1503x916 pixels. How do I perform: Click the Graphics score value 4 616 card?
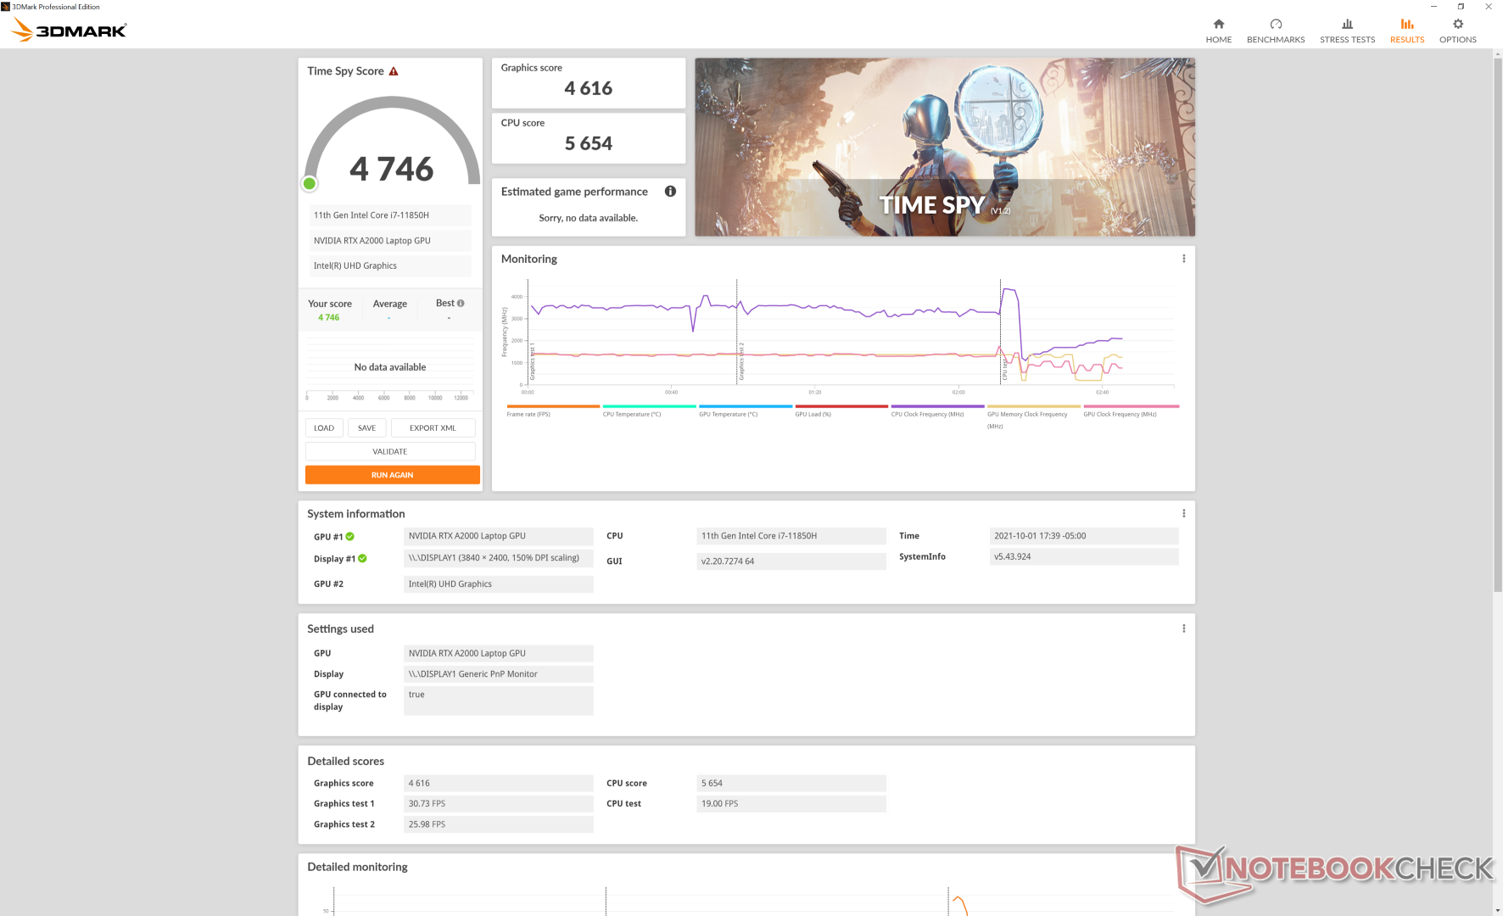pyautogui.click(x=589, y=82)
